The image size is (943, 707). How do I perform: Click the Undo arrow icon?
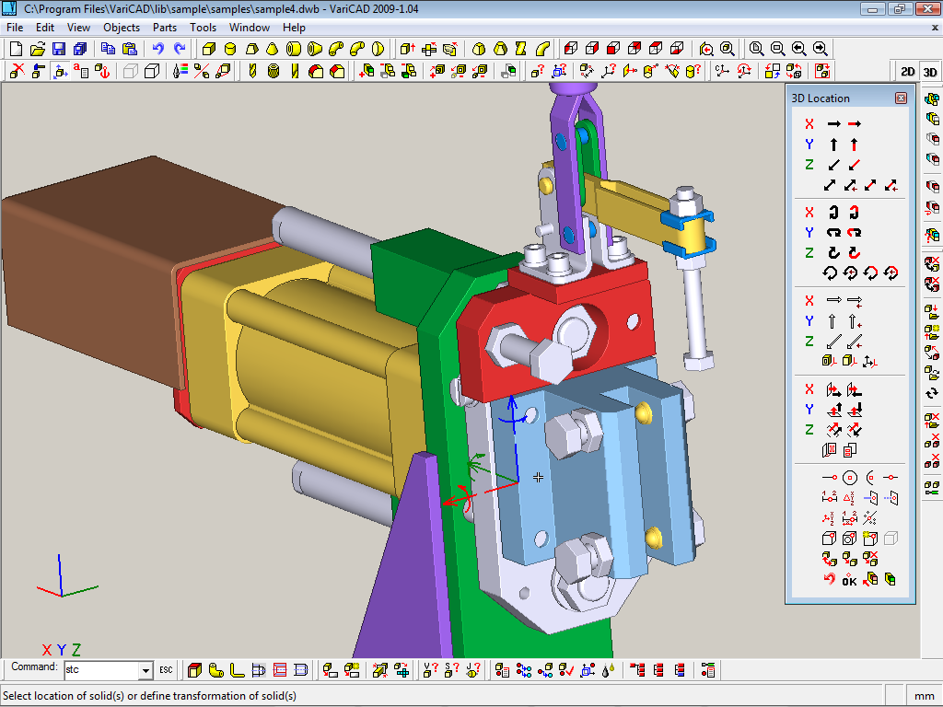158,49
